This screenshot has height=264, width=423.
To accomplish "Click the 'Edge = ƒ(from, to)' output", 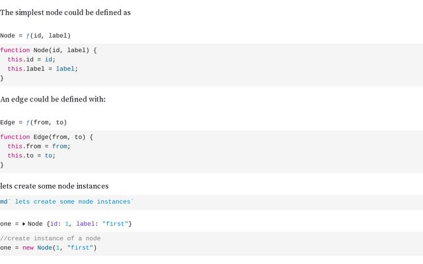I will click(x=34, y=123).
